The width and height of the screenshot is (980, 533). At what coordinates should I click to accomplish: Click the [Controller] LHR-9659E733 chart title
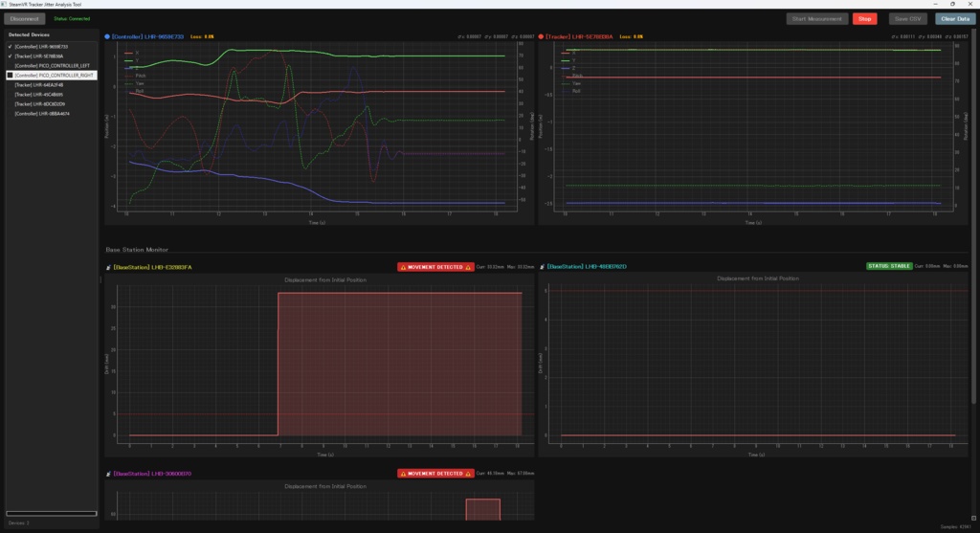(147, 37)
